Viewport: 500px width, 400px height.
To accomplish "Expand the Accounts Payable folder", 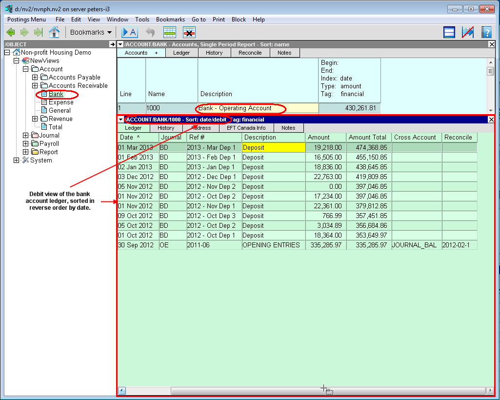I will pyautogui.click(x=35, y=78).
